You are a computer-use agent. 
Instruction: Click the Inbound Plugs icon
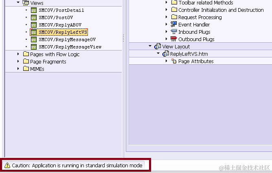pyautogui.click(x=173, y=32)
